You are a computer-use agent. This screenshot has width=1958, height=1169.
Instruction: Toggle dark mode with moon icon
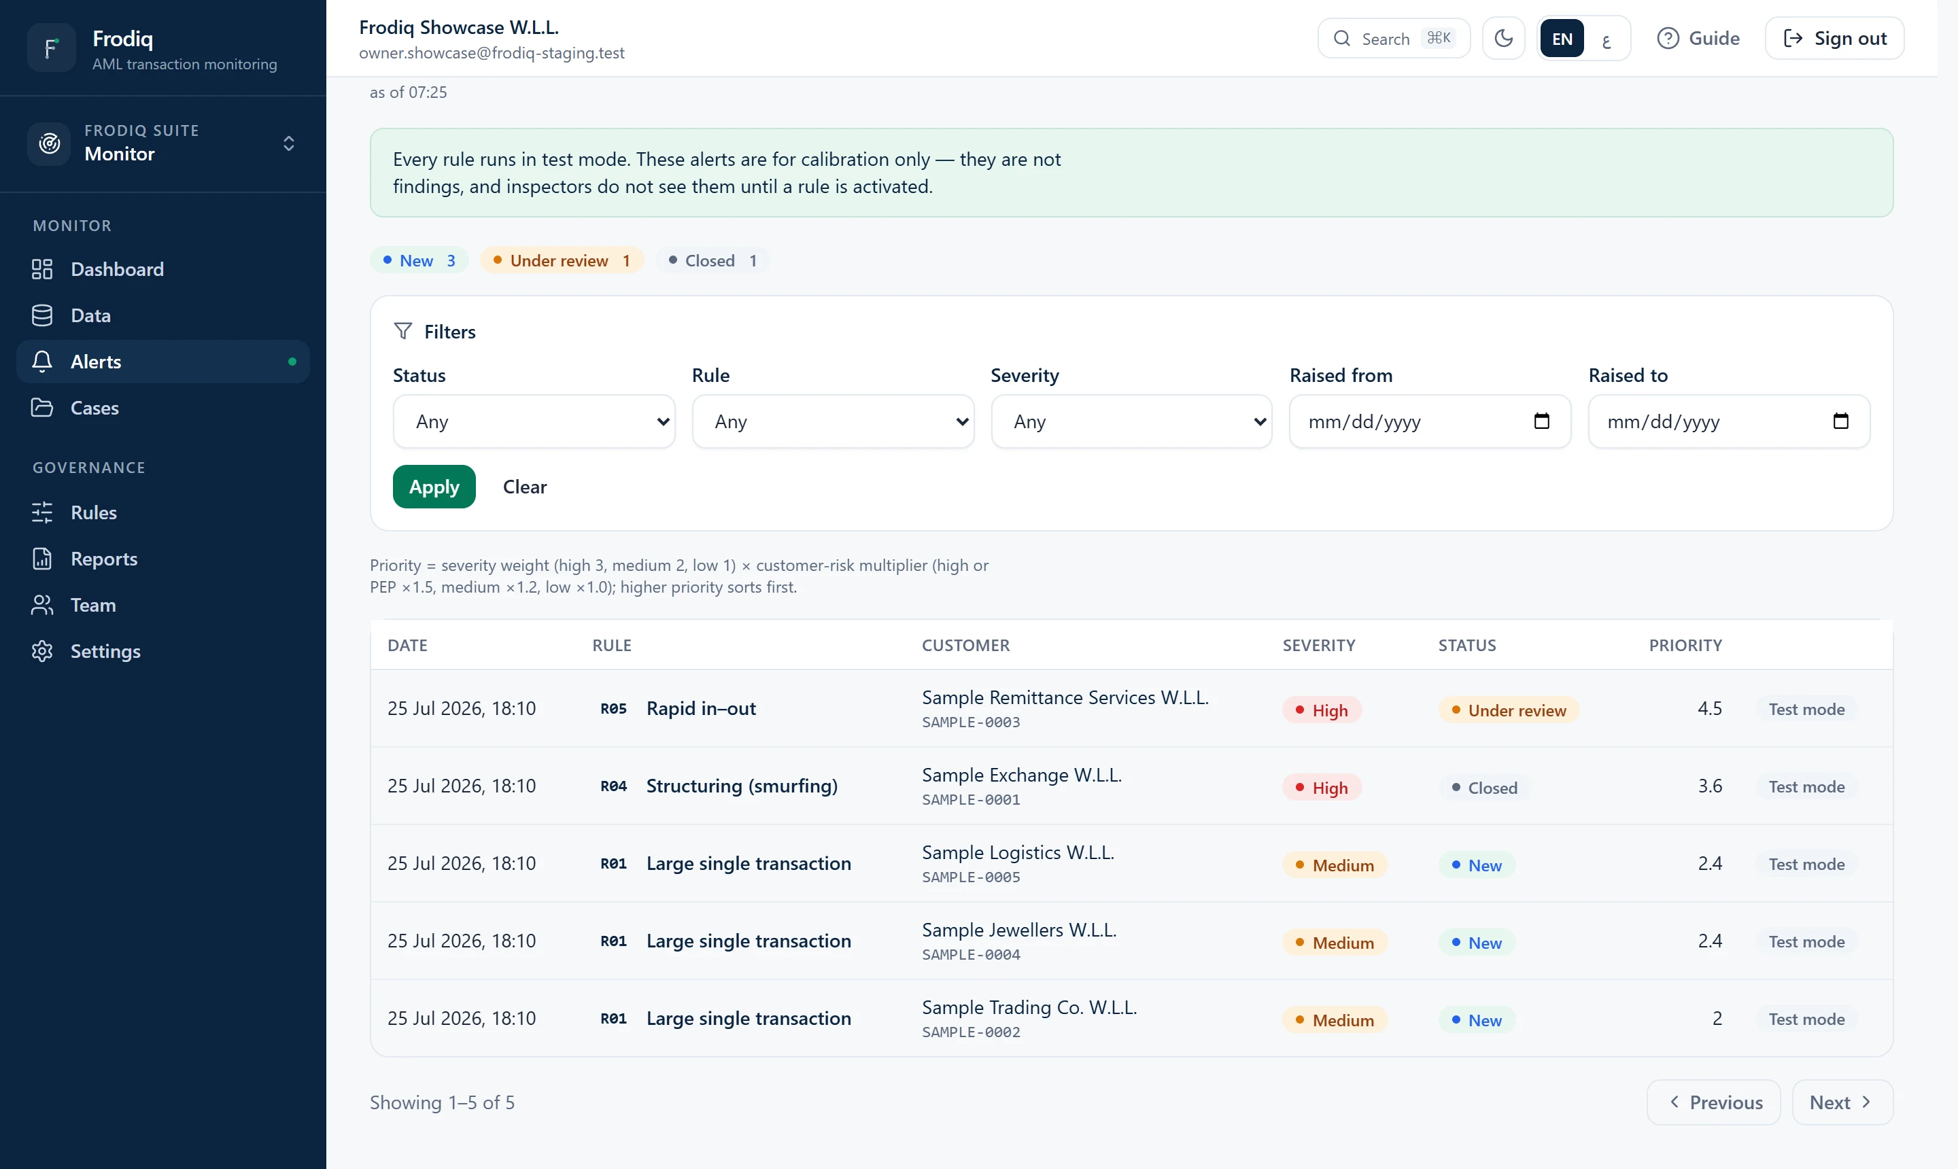click(x=1503, y=39)
